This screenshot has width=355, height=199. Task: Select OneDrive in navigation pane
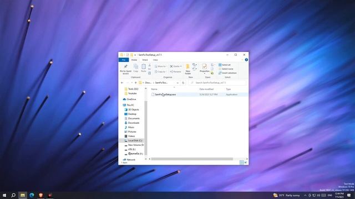coord(129,99)
